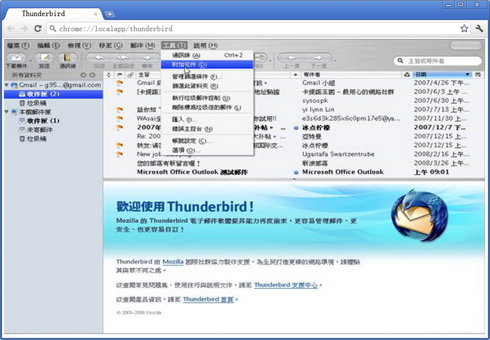490x340 pixels.
Task: Toggle the flag on the Gmail 小組 message
Action: 119,83
